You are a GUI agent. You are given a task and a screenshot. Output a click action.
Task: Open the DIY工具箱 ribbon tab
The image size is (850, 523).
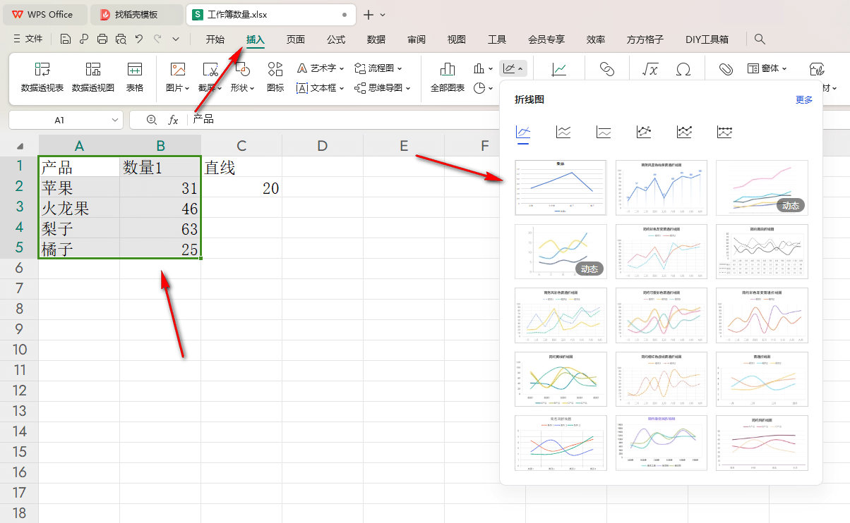(x=707, y=39)
